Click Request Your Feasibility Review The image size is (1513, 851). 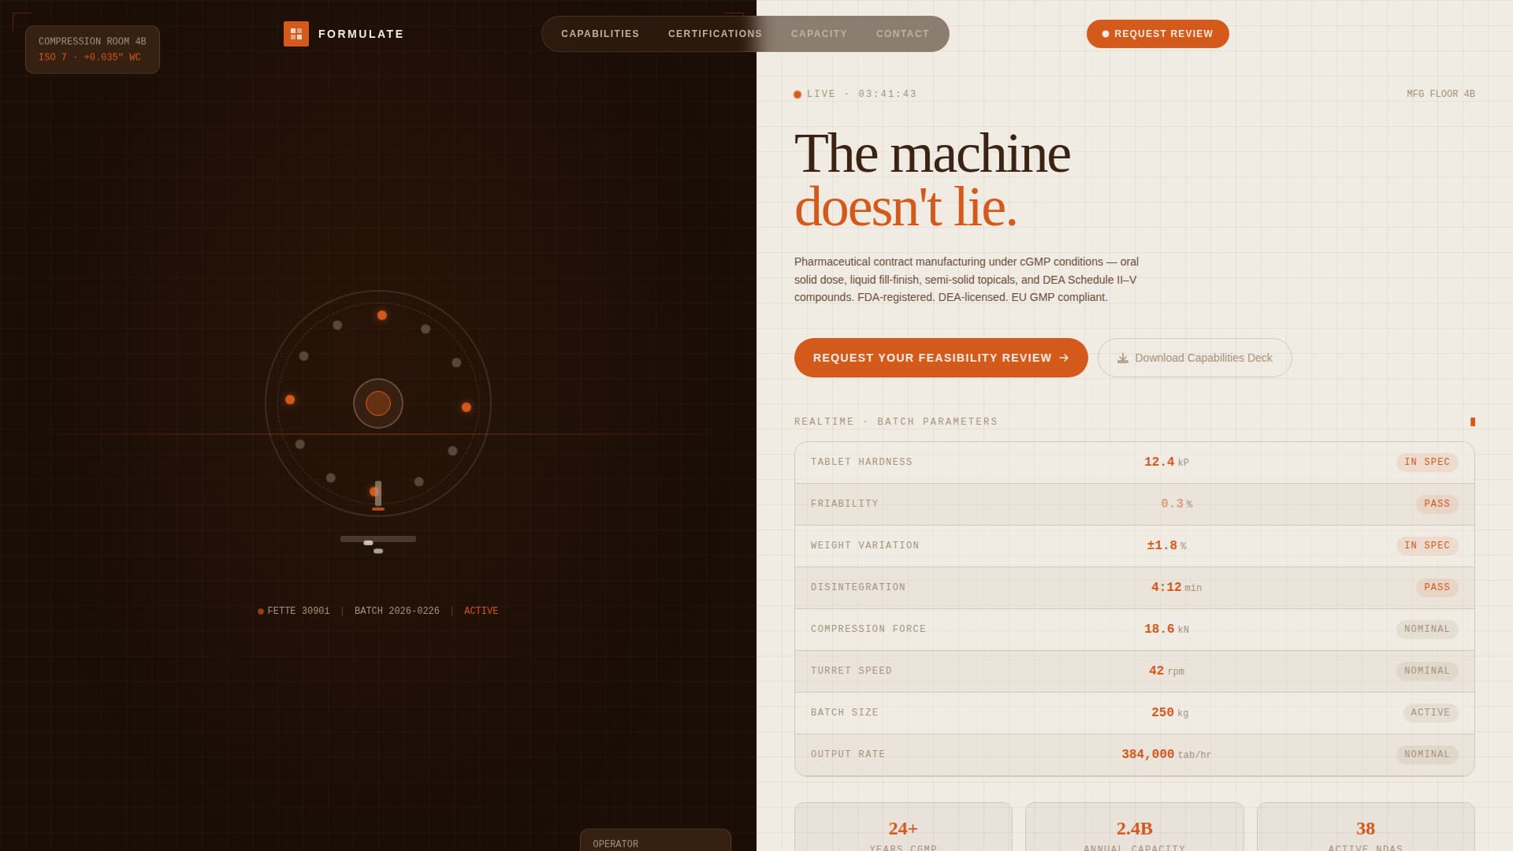coord(941,358)
